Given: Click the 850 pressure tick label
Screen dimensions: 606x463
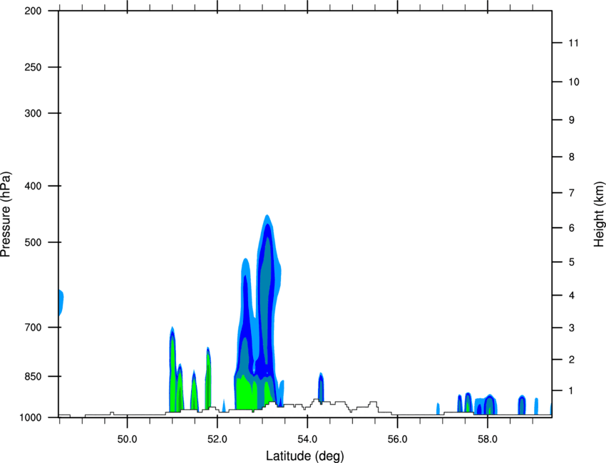Looking at the screenshot, I should click(x=33, y=376).
